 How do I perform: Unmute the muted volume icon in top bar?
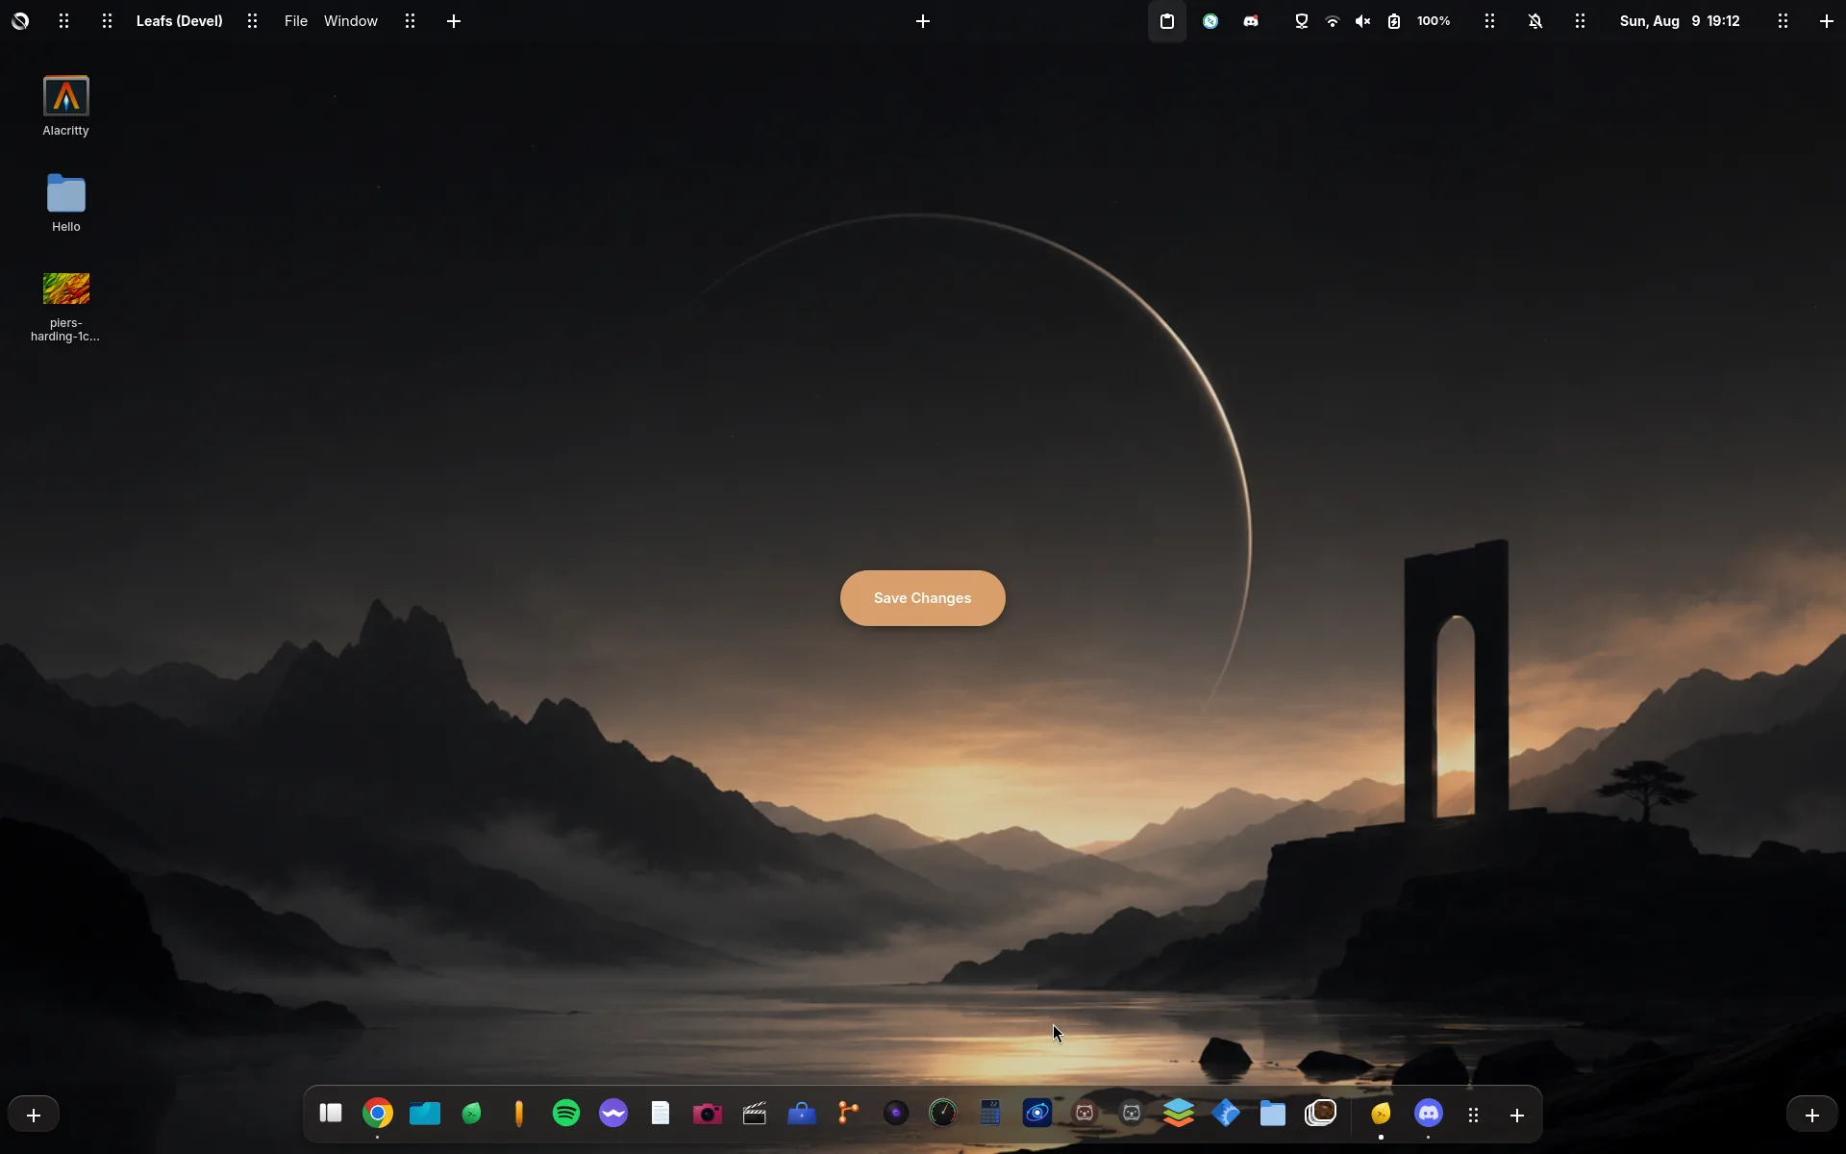point(1363,21)
